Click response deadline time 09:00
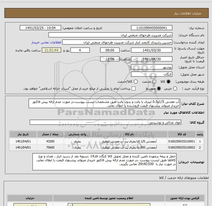Image resolution: width=212 pixels, height=206 pixels. (x=110, y=50)
